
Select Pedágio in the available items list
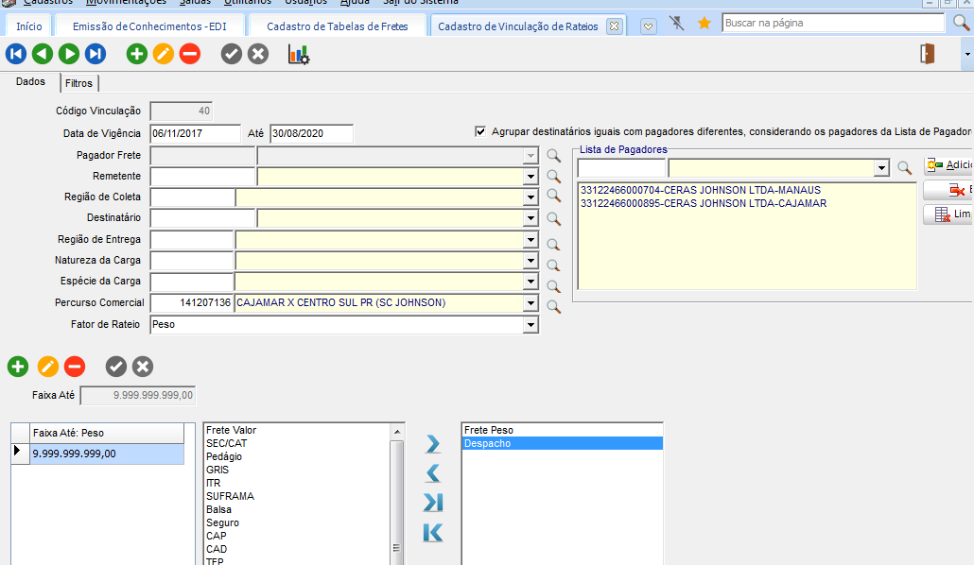click(x=223, y=456)
